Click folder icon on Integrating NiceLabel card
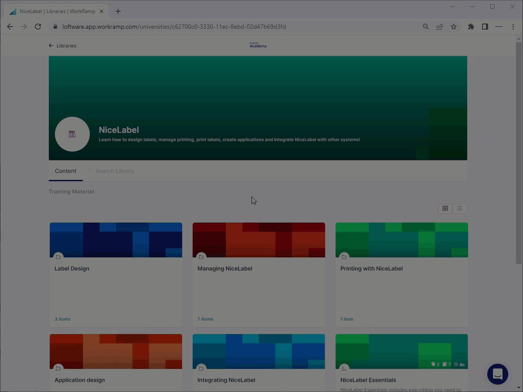This screenshot has height=392, width=523. coord(201,368)
